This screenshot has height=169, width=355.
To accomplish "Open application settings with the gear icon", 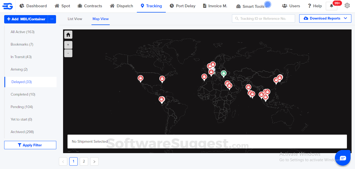I will click(x=347, y=5).
